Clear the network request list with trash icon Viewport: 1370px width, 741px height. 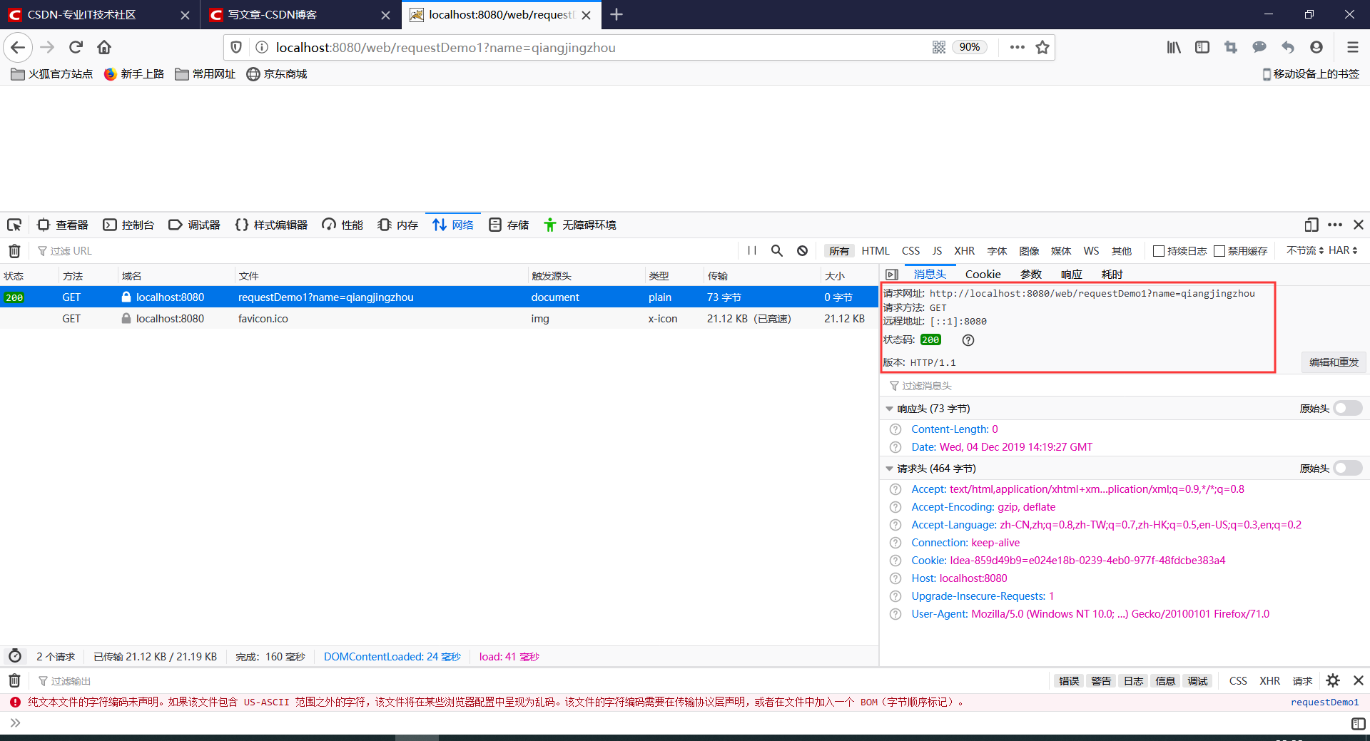coord(14,251)
